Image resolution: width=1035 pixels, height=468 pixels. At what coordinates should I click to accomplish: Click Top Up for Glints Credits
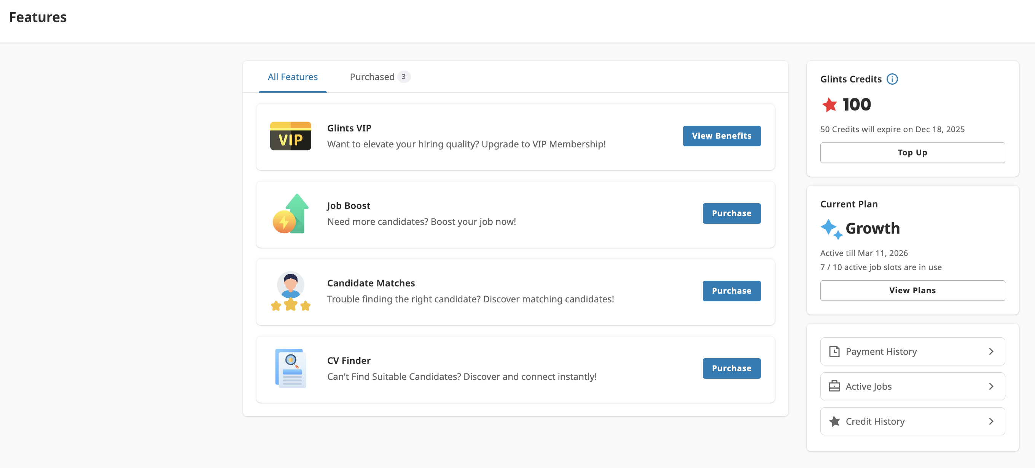(x=912, y=152)
